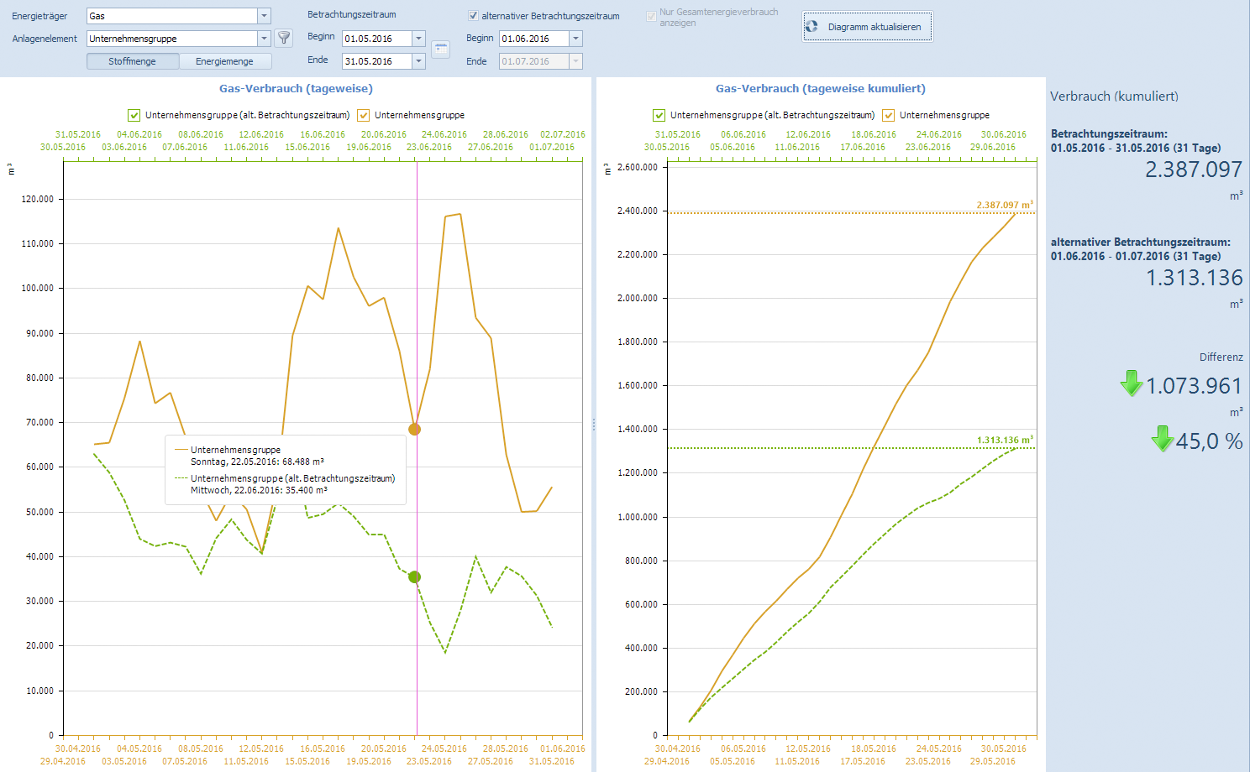Screen dimensions: 1250x772
Task: Open date picker for alternative Beginn 01.06.2016
Action: (575, 39)
